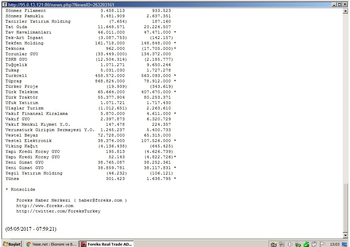Image resolution: width=350 pixels, height=247 pixels.
Task: Open the twitter.com/ForeksTurkey link
Action: pos(58,211)
